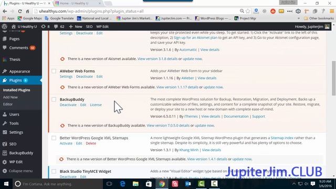
Task: Open BackupBuddy menu in sidebar
Action: [21, 153]
